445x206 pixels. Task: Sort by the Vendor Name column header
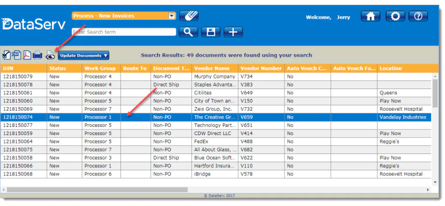pyautogui.click(x=215, y=68)
